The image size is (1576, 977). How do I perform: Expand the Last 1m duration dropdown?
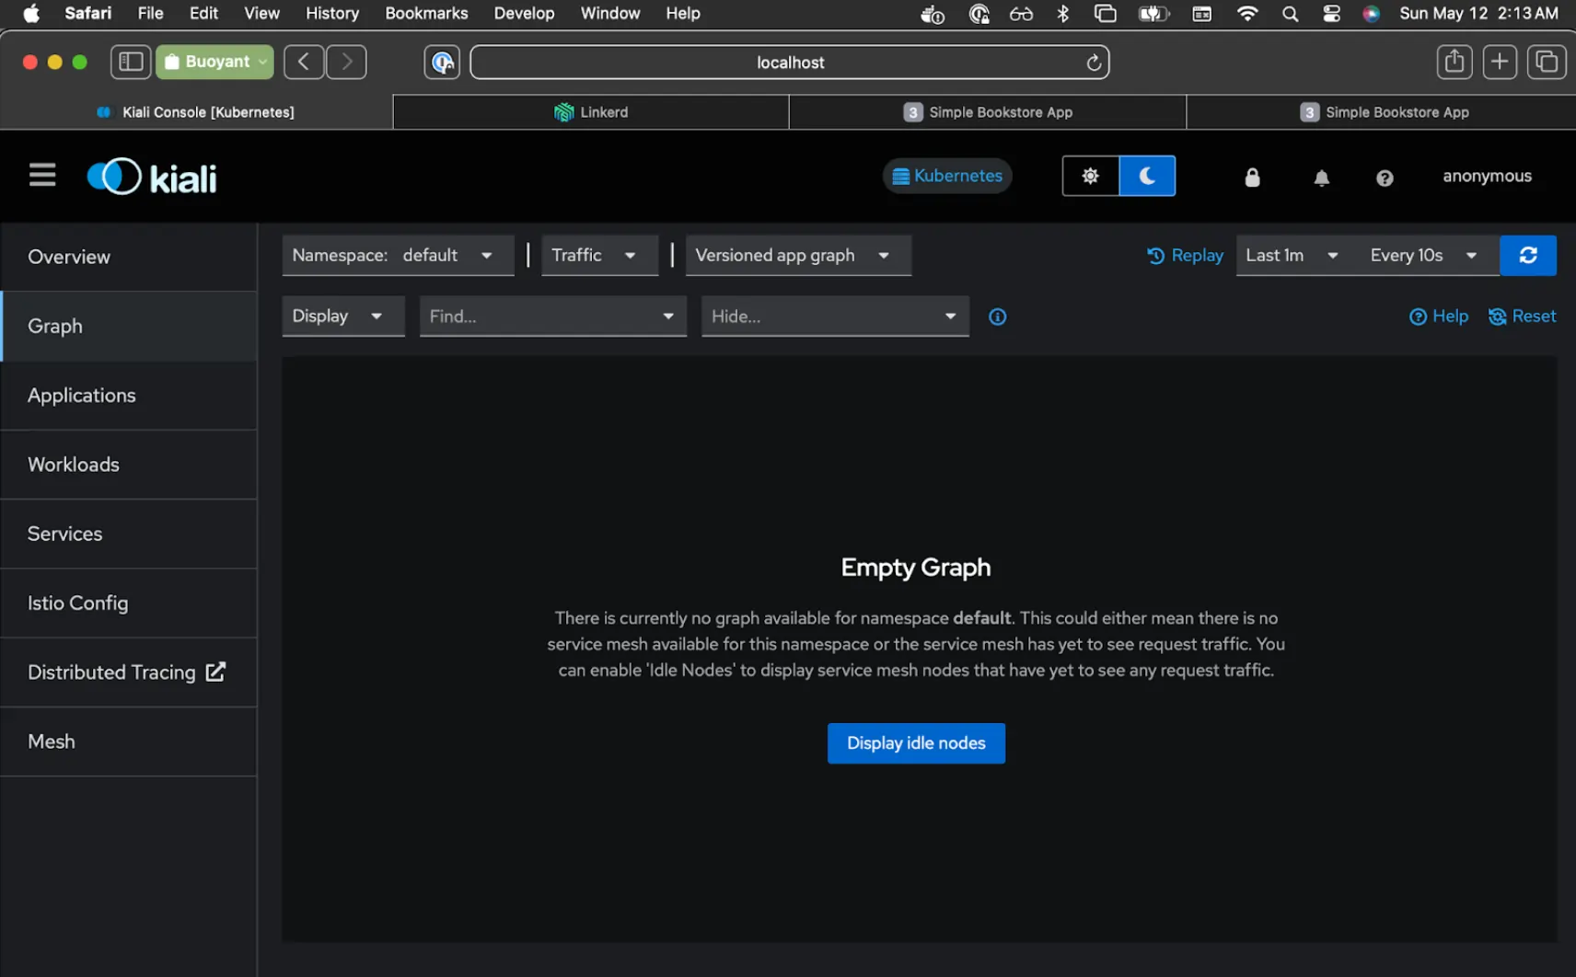[x=1292, y=255]
